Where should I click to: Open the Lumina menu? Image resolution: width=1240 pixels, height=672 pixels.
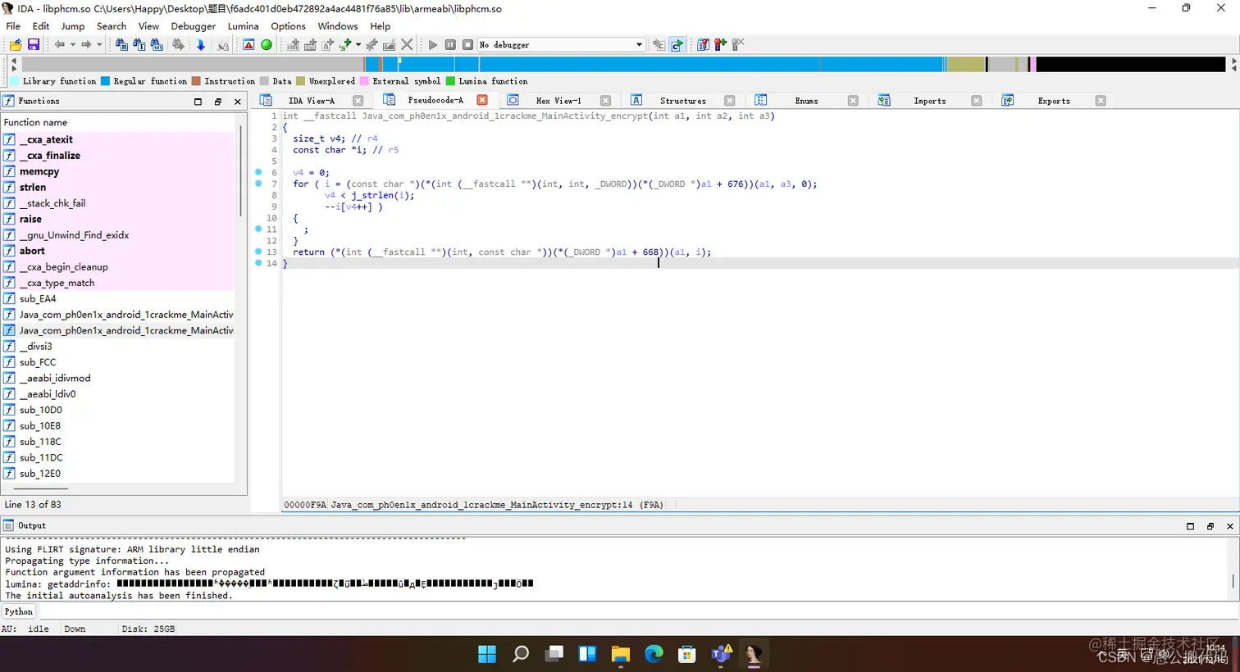[x=244, y=26]
